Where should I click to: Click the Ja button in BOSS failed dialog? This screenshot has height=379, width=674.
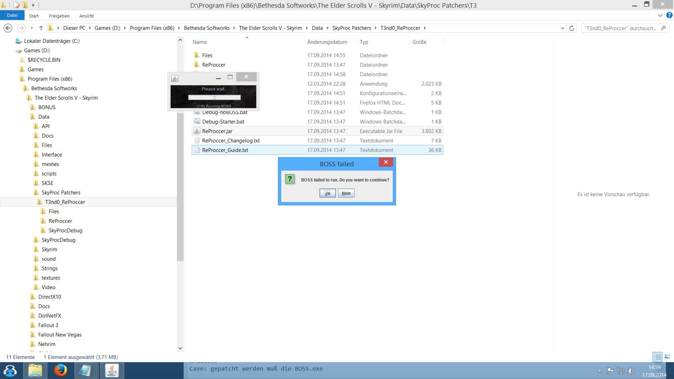[x=327, y=193]
